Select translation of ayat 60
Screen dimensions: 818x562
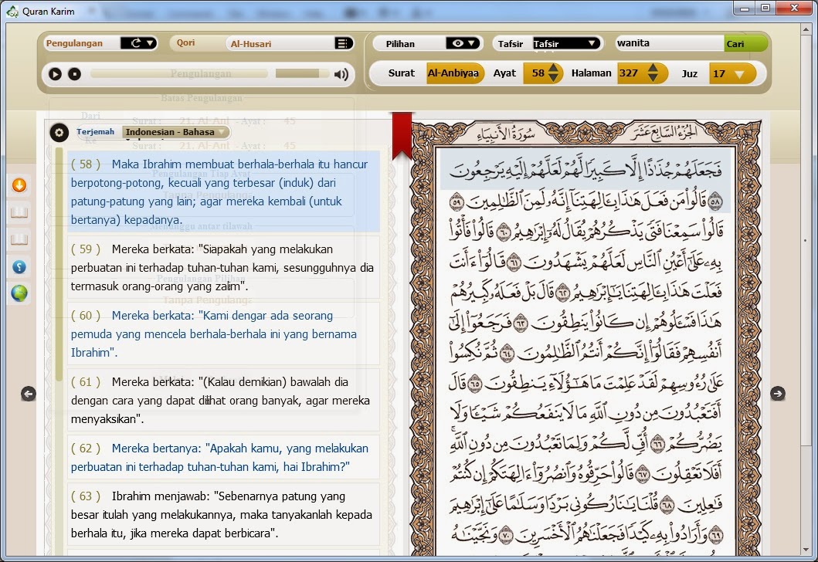pos(223,333)
